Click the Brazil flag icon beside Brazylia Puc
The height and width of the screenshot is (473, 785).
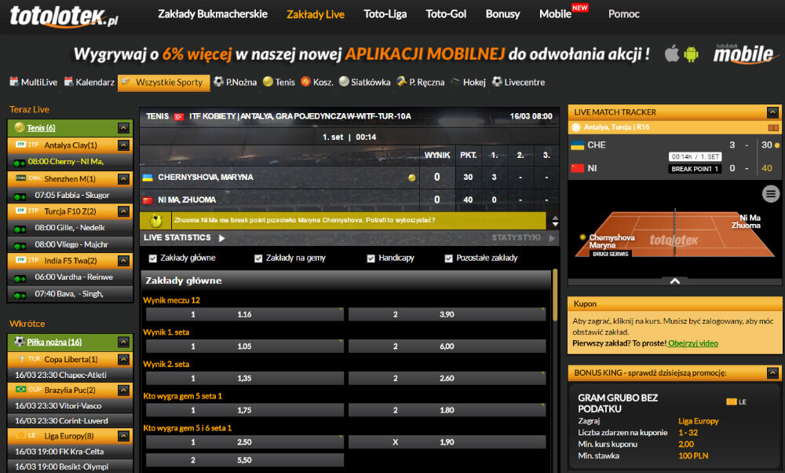click(20, 390)
